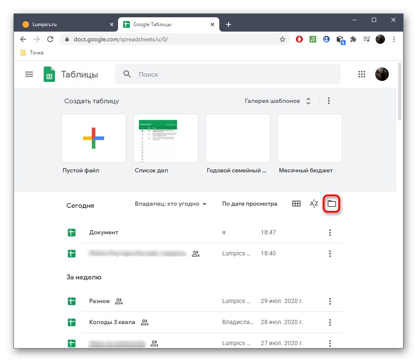
Task: Close the Google Таблицы tab
Action: click(x=212, y=24)
